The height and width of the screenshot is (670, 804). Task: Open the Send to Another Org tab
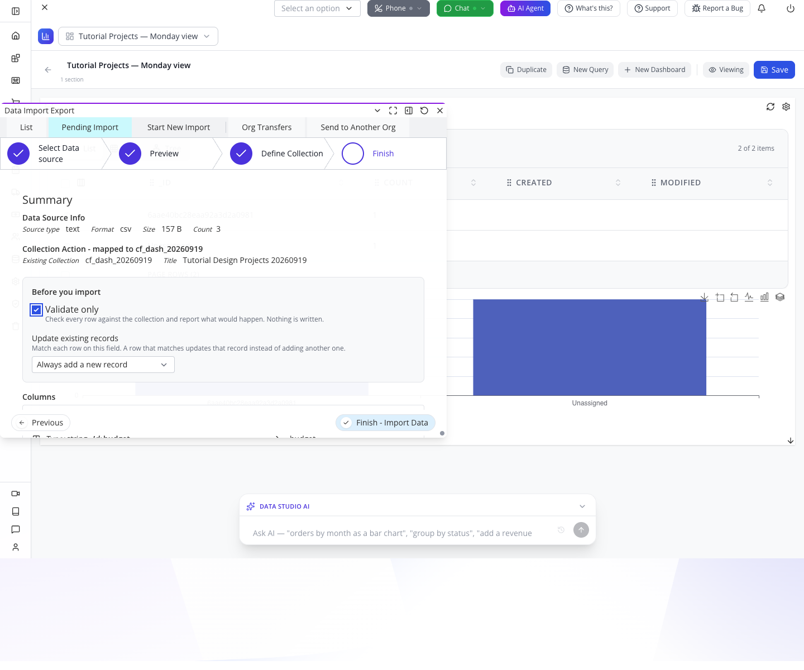pyautogui.click(x=358, y=127)
